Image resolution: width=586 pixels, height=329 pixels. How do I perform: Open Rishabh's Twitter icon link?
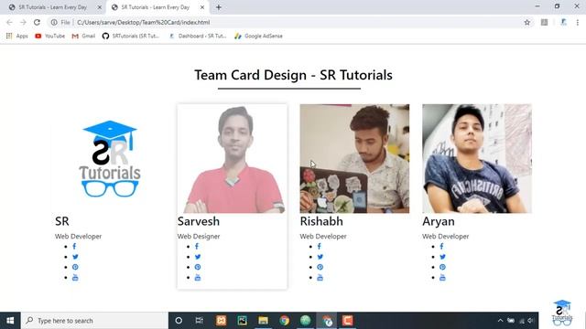pos(320,257)
